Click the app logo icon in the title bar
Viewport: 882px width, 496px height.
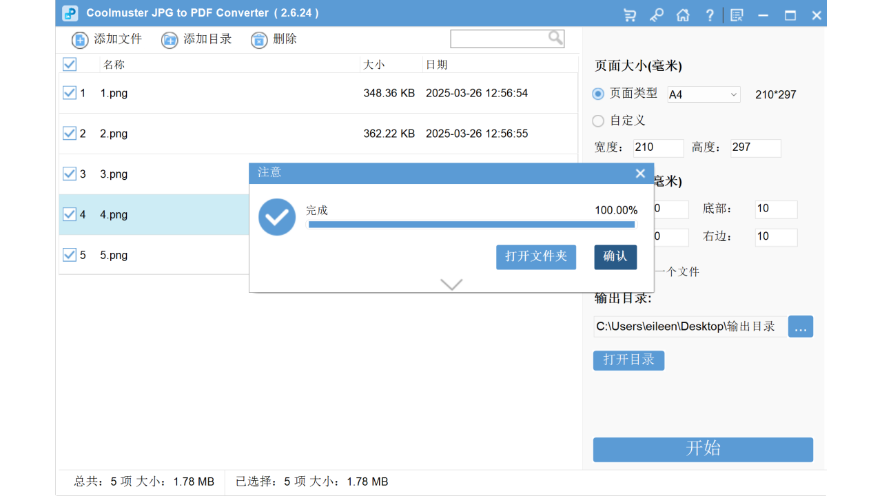pos(70,13)
